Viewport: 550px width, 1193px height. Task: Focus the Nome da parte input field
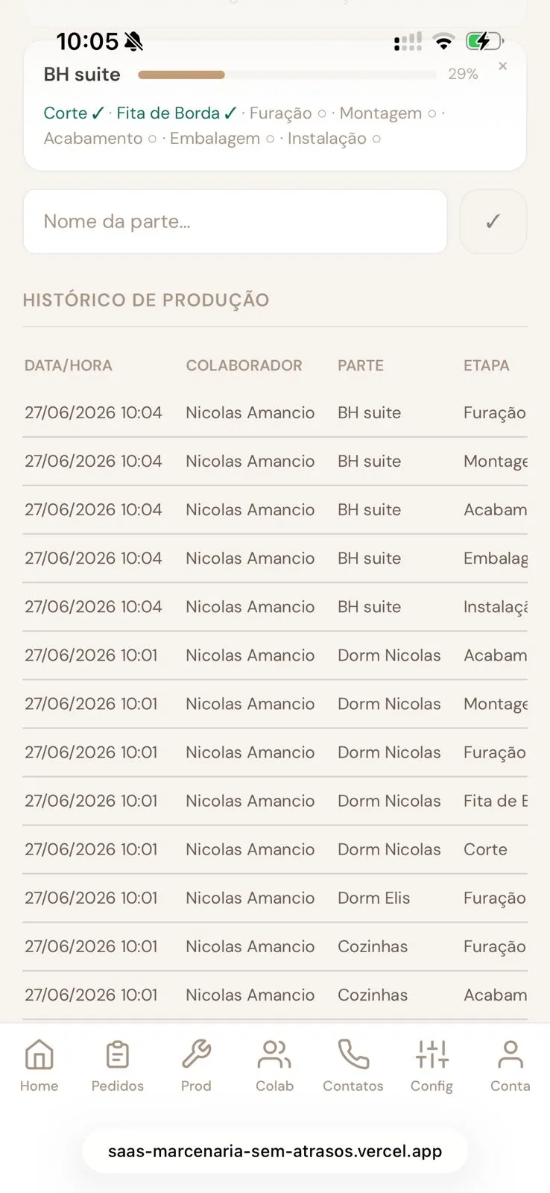coord(236,221)
